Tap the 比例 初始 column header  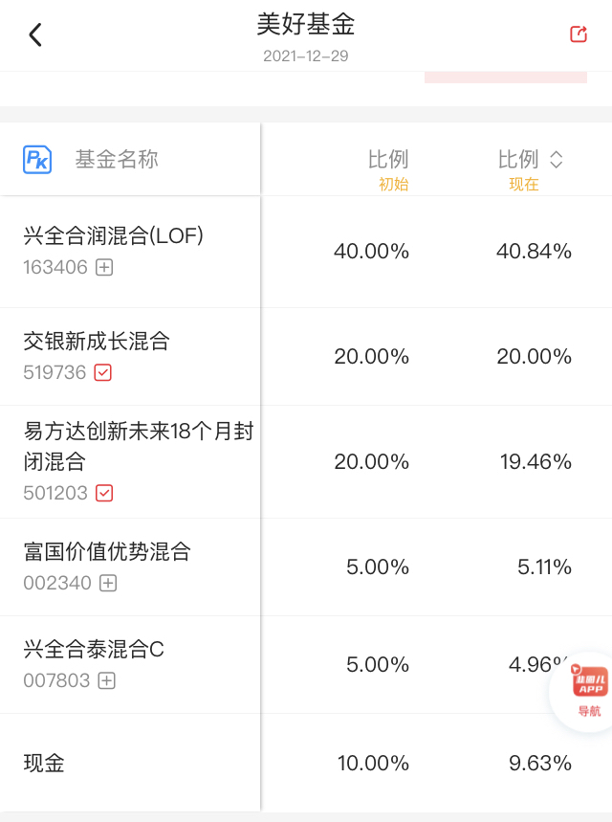click(x=388, y=168)
